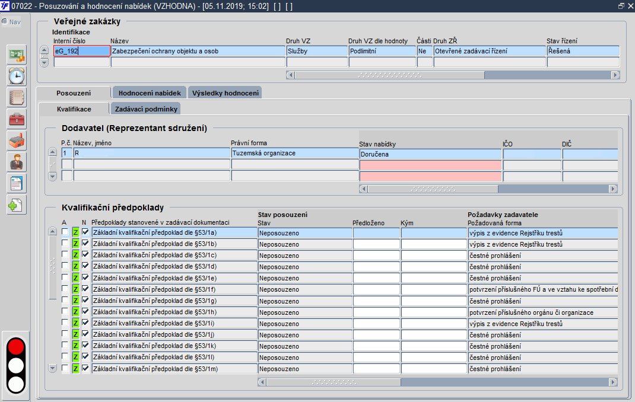Uncheck the N checkbox for §53/1c) row
635x402 pixels.
[x=85, y=255]
